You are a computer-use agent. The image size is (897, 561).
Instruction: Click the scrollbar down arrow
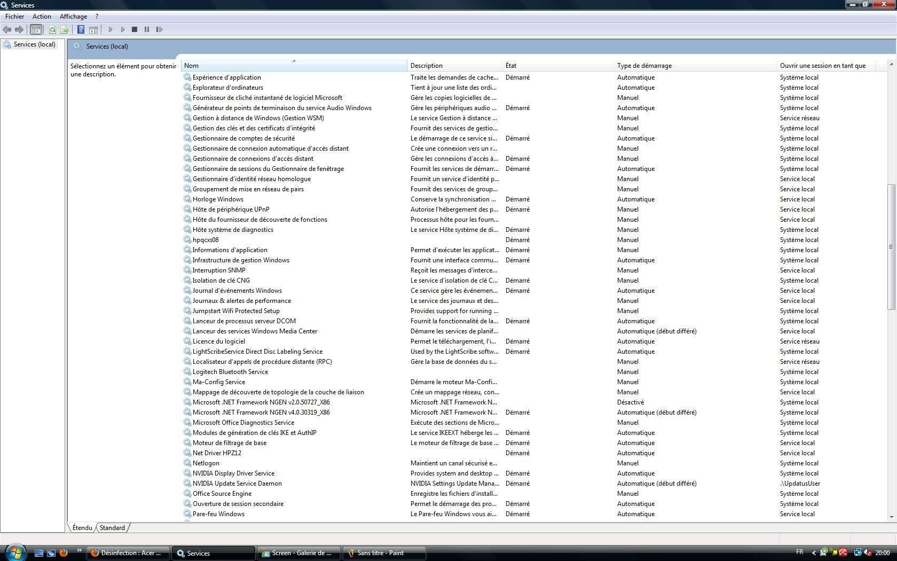(891, 517)
